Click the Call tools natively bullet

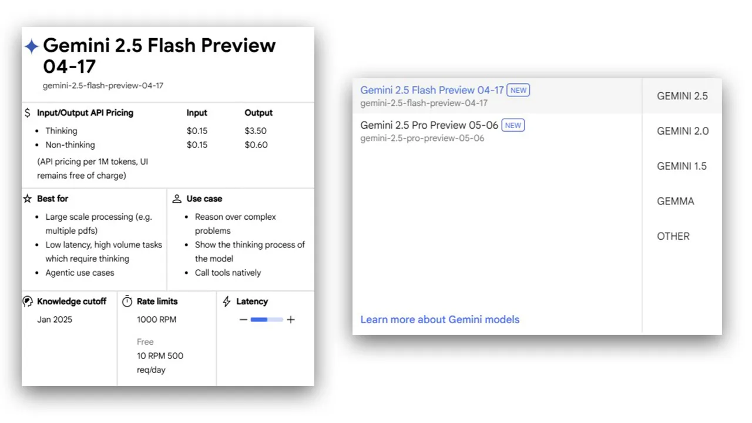pos(228,273)
